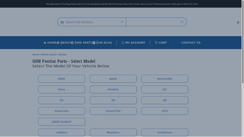
Task: Open the Contact Us menu item
Action: tap(191, 43)
